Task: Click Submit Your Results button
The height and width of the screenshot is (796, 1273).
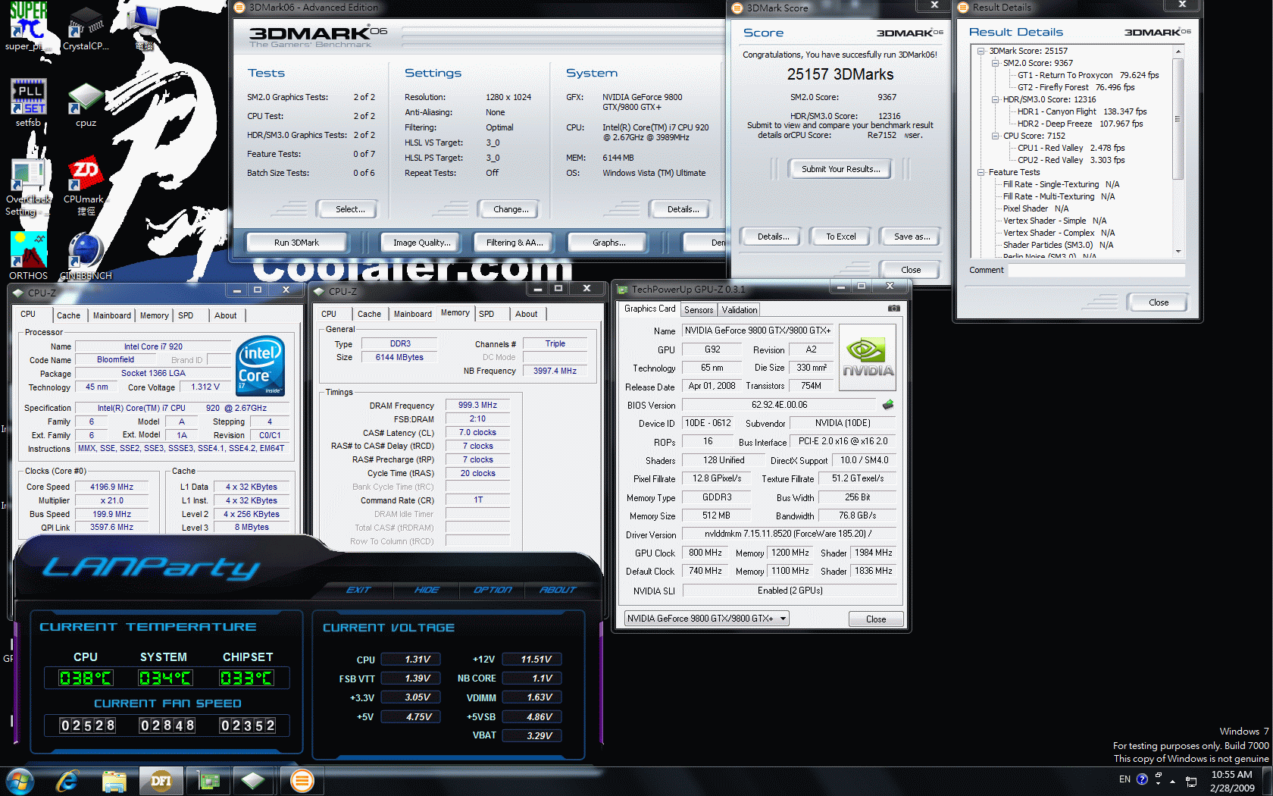Action: pyautogui.click(x=840, y=169)
